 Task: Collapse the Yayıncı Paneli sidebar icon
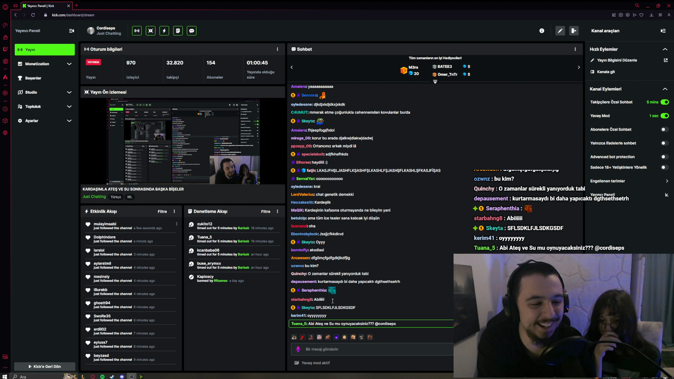point(72,31)
